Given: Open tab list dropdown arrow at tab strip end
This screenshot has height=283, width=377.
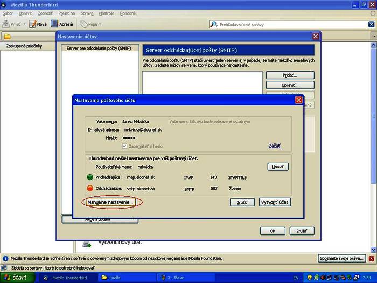Looking at the screenshot, I should pyautogui.click(x=374, y=36).
